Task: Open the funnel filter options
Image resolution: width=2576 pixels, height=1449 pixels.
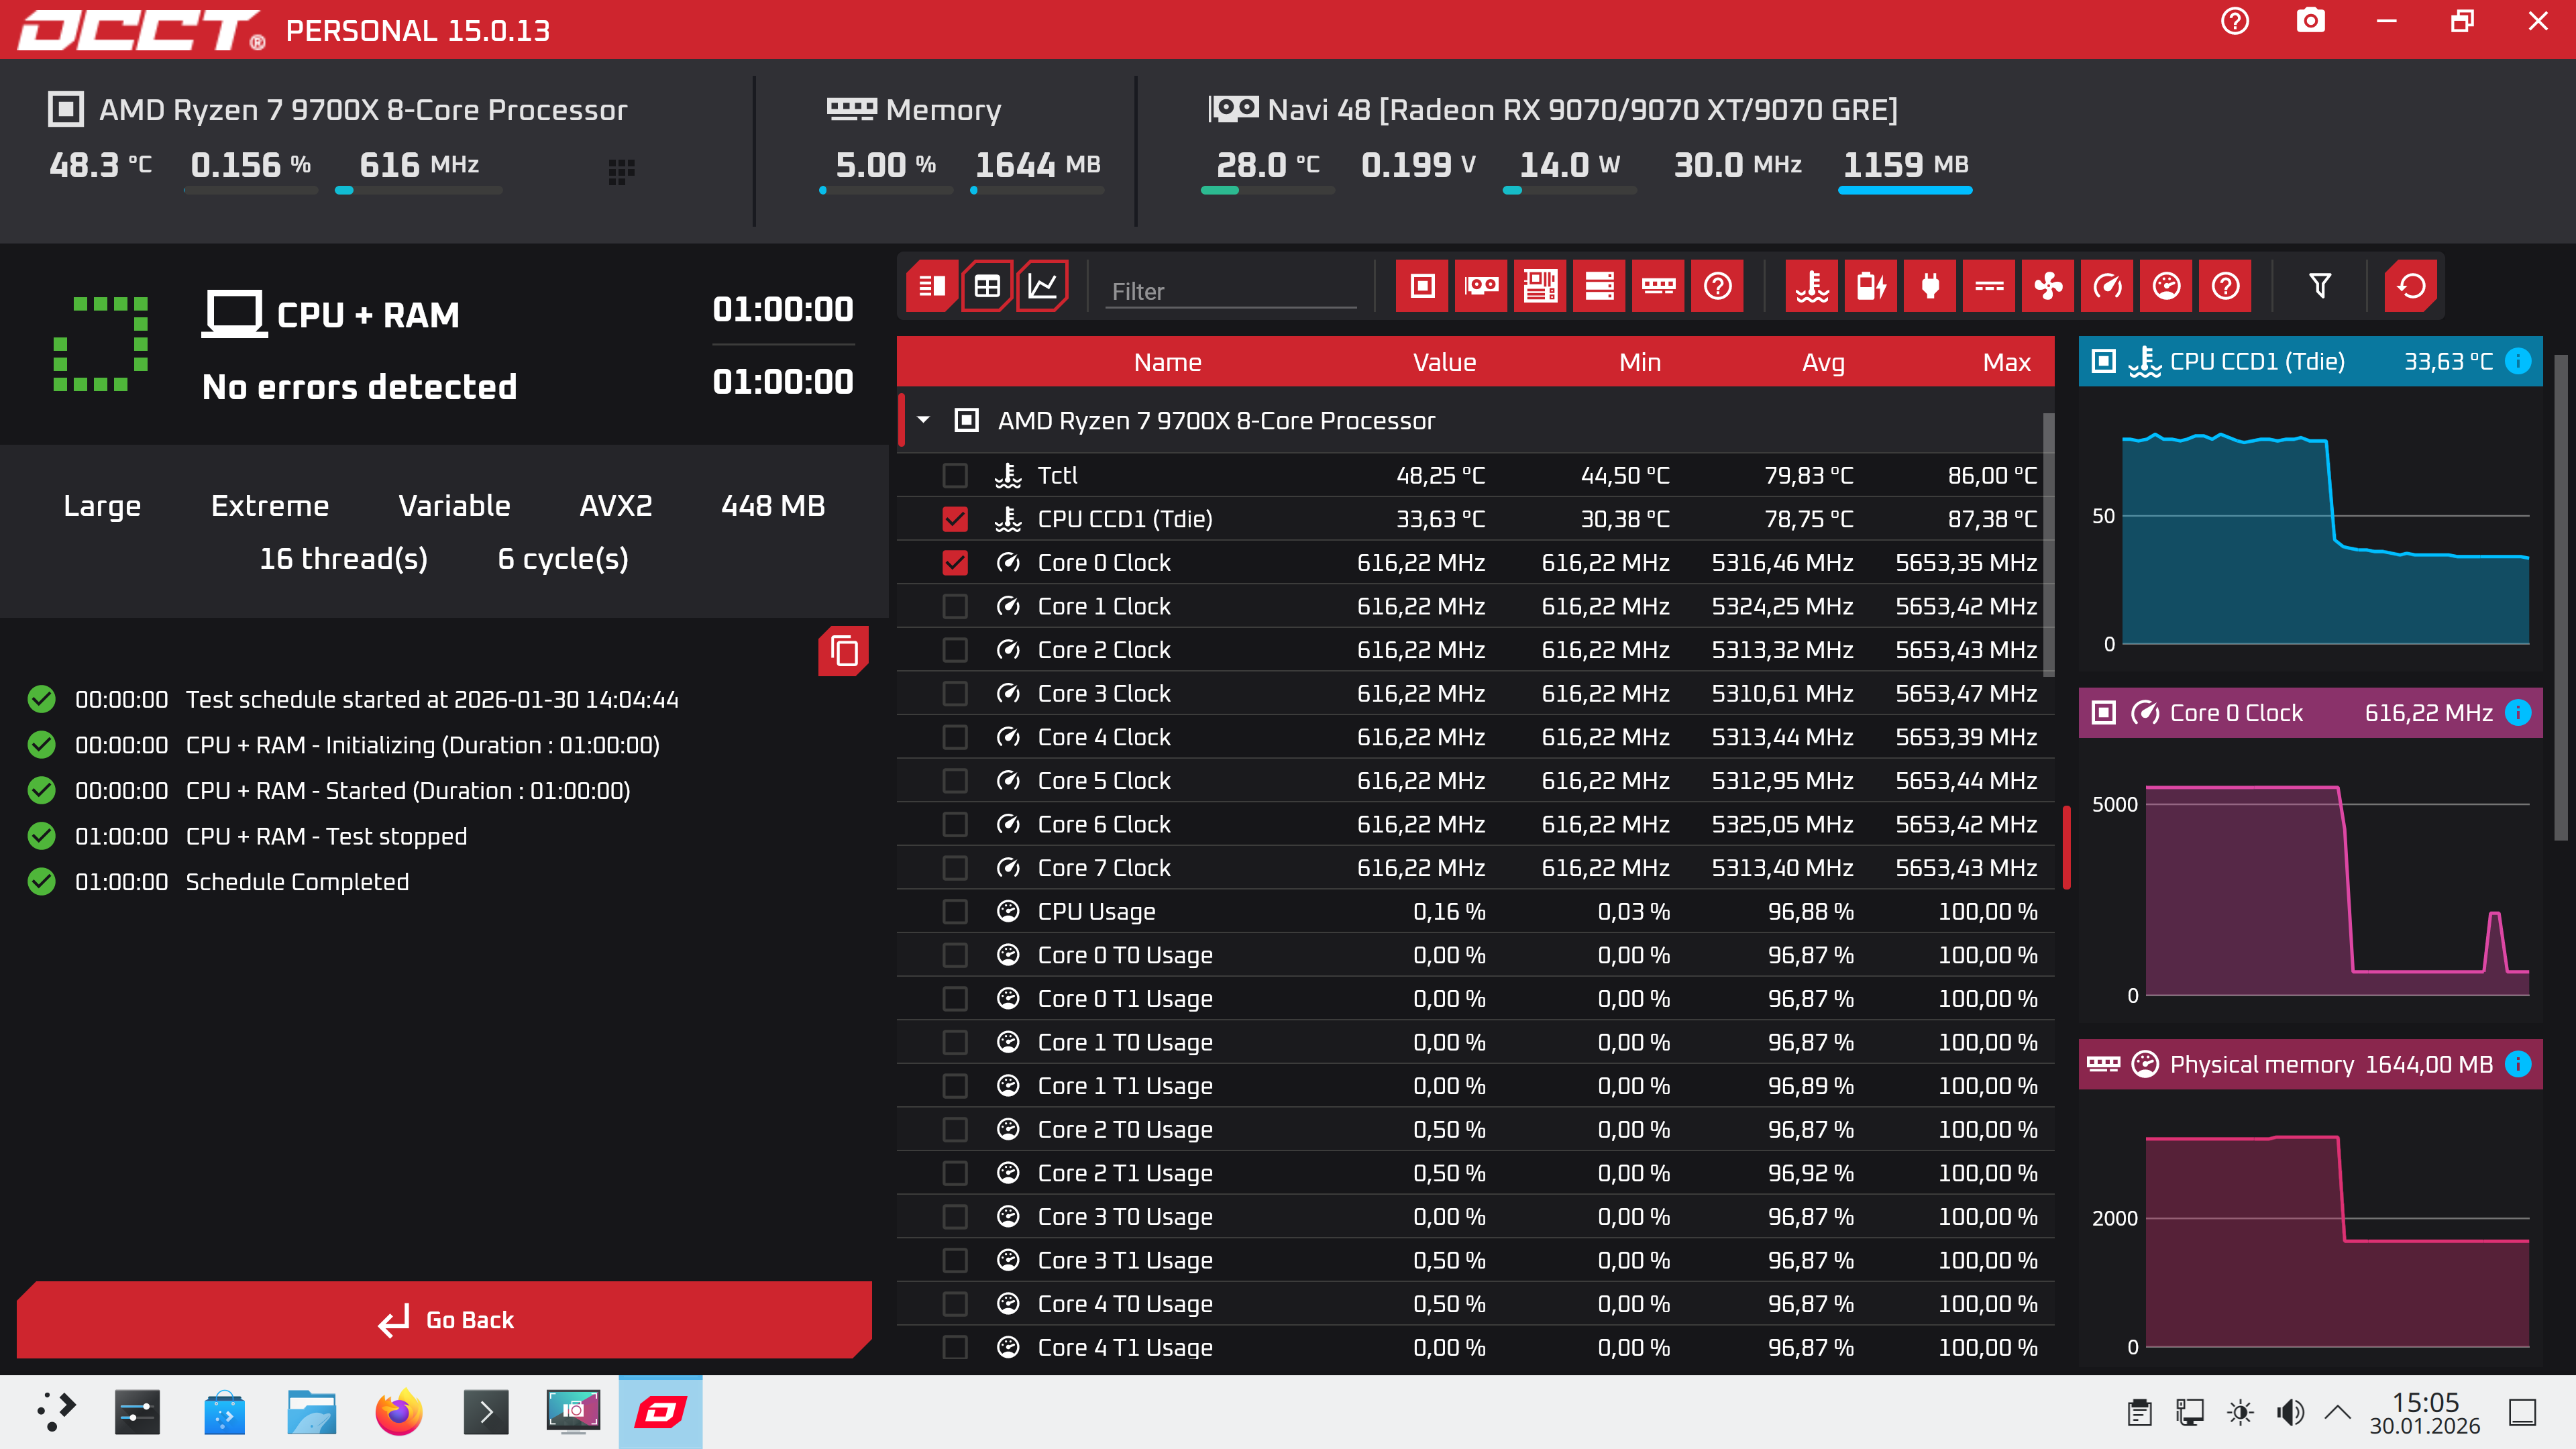Action: [2320, 287]
